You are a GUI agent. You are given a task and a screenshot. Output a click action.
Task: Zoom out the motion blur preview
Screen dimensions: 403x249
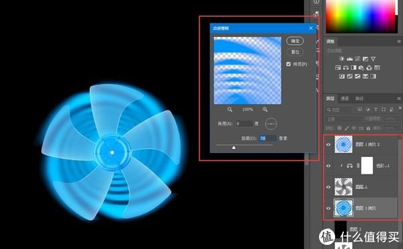230,109
